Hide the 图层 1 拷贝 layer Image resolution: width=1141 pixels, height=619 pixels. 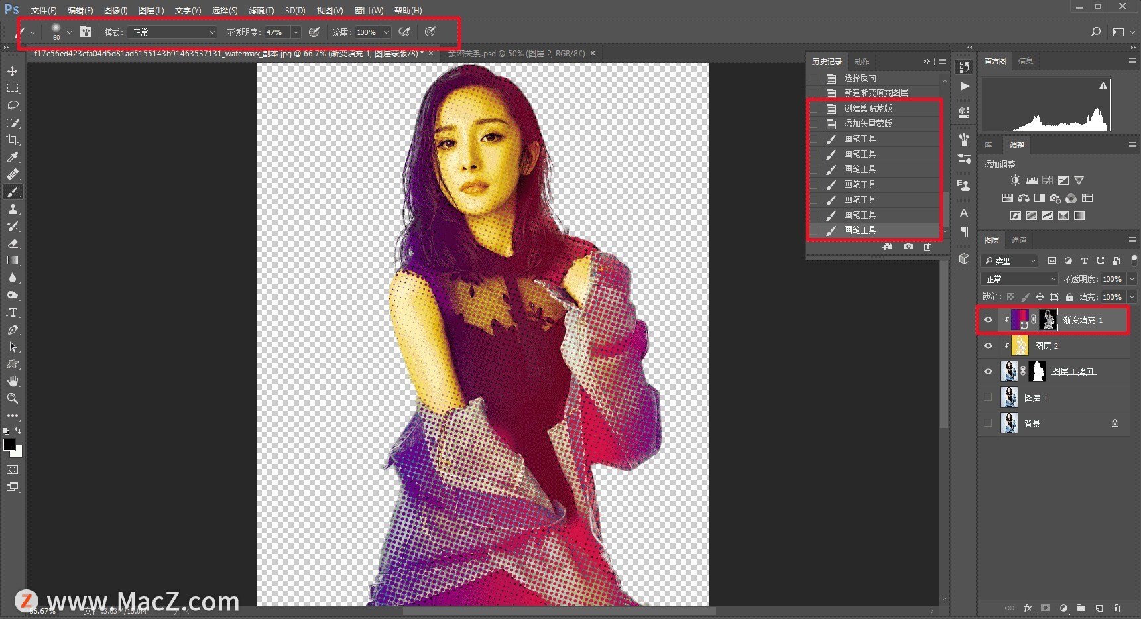(x=988, y=372)
